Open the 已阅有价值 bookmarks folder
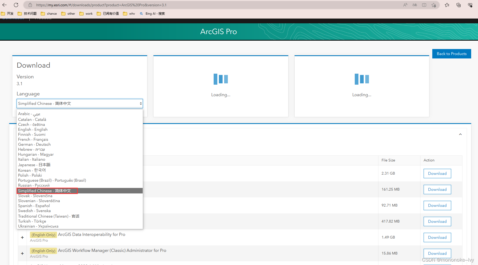 [x=108, y=14]
